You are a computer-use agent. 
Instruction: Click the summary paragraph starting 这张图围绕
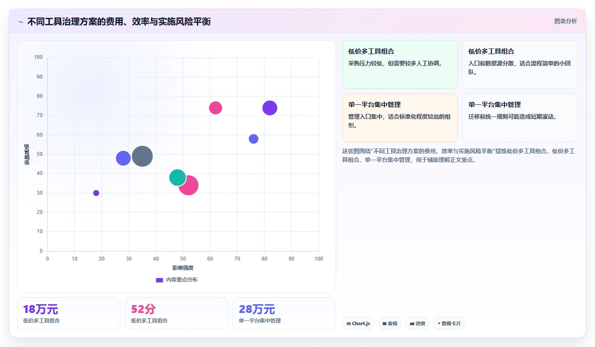[x=460, y=155]
